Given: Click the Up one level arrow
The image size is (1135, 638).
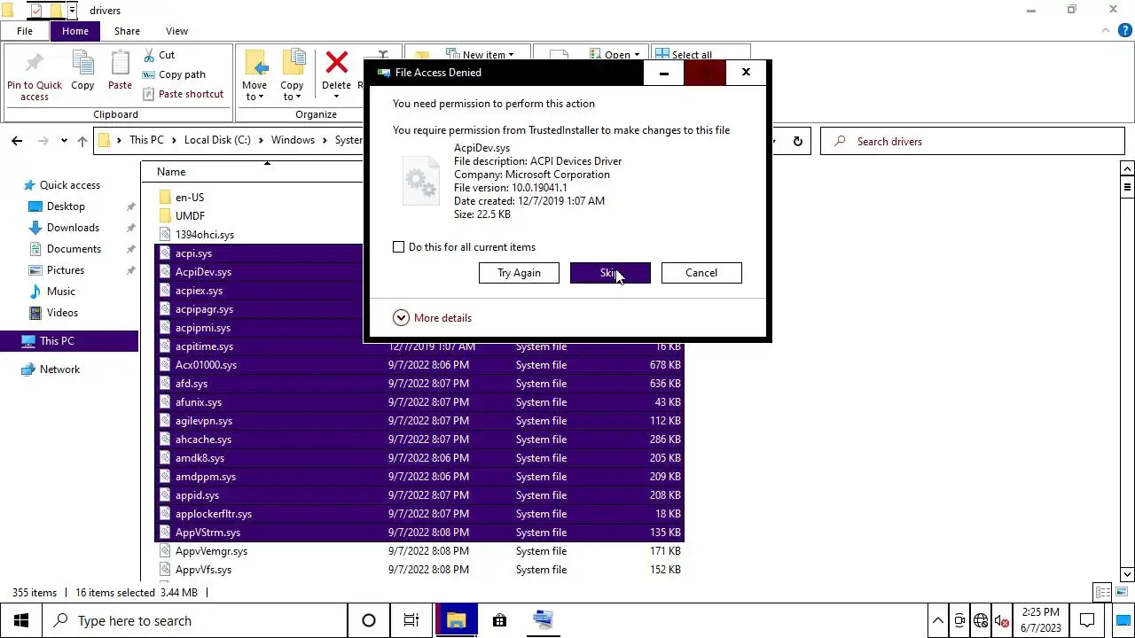Looking at the screenshot, I should click(82, 141).
